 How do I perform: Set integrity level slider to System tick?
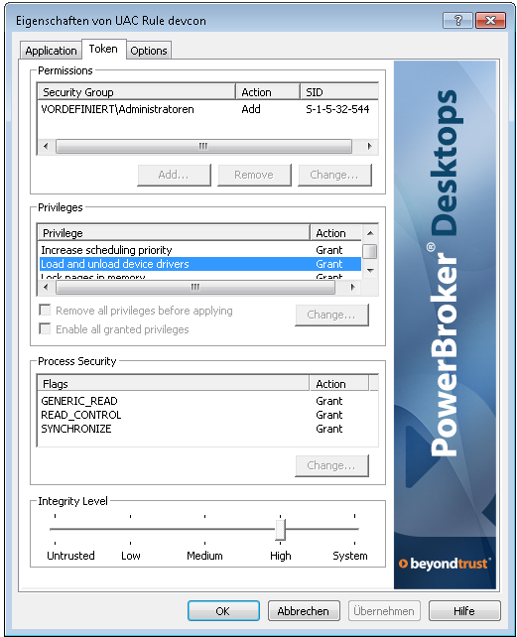click(x=355, y=529)
